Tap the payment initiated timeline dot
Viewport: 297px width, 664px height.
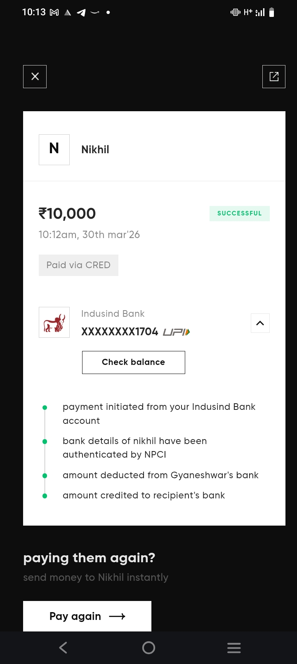coord(45,408)
